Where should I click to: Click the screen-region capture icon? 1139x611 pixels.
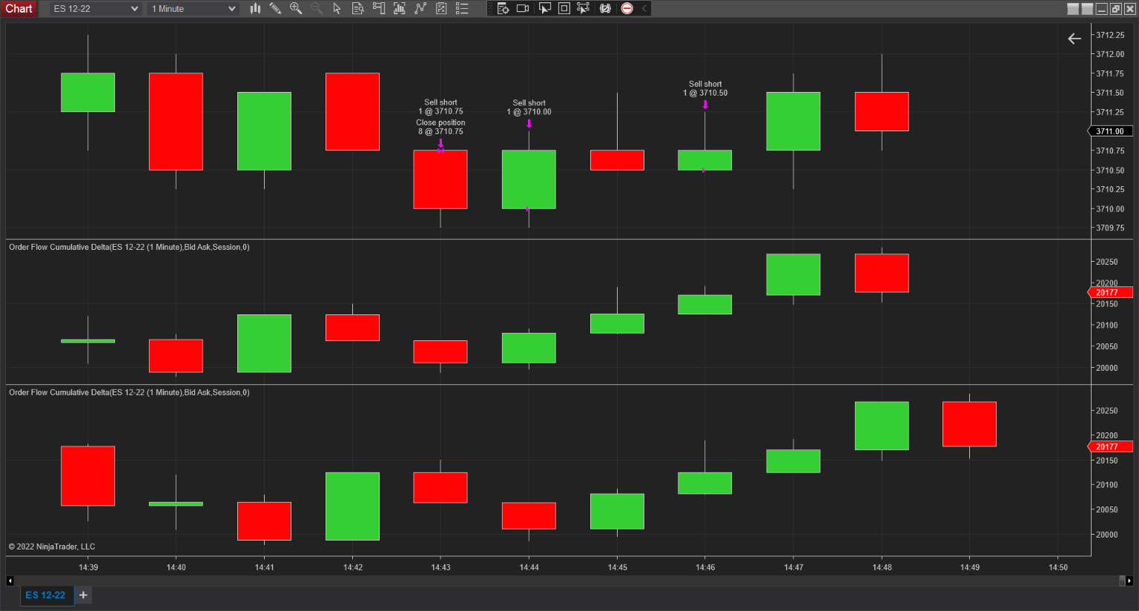[584, 8]
